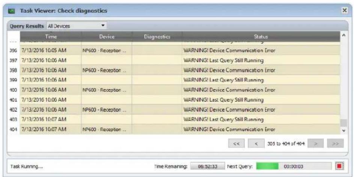
Task: Sort by the Time column header
Action: [x=51, y=36]
